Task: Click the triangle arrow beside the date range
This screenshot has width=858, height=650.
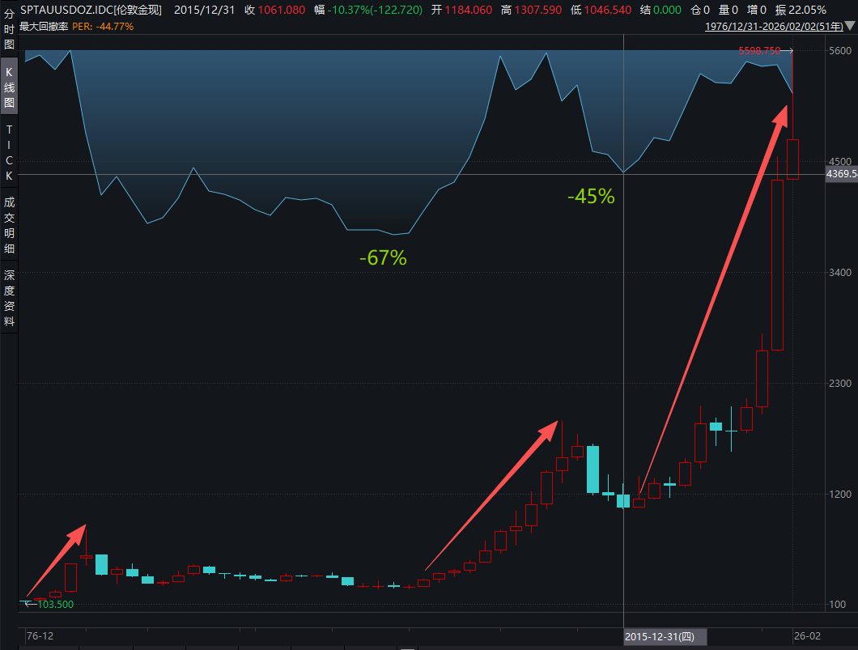Action: click(850, 26)
